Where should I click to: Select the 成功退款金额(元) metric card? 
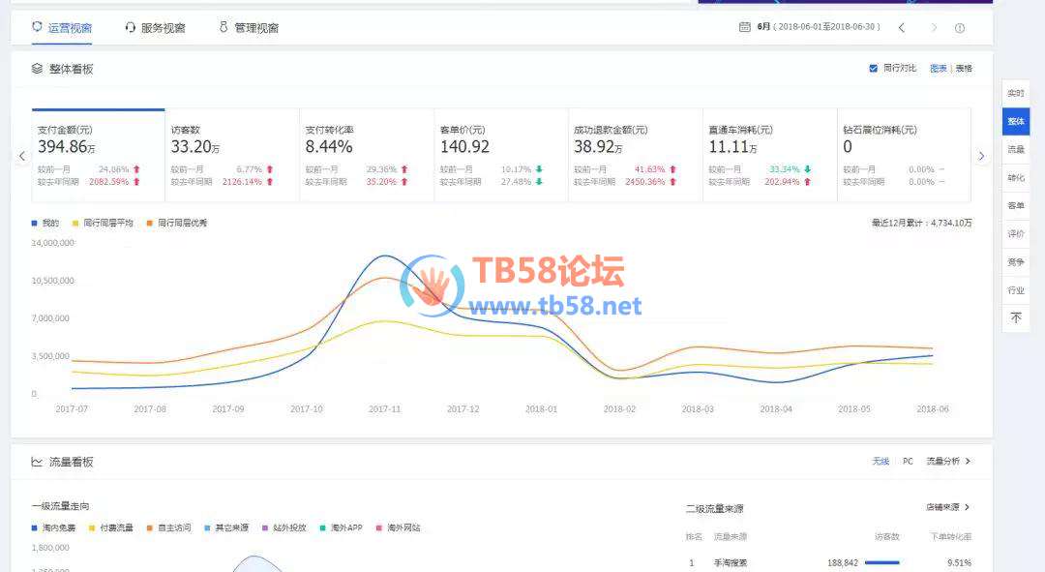coord(635,155)
